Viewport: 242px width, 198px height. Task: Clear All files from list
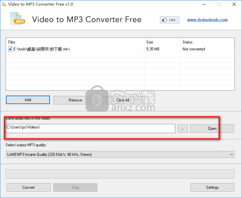tap(123, 100)
